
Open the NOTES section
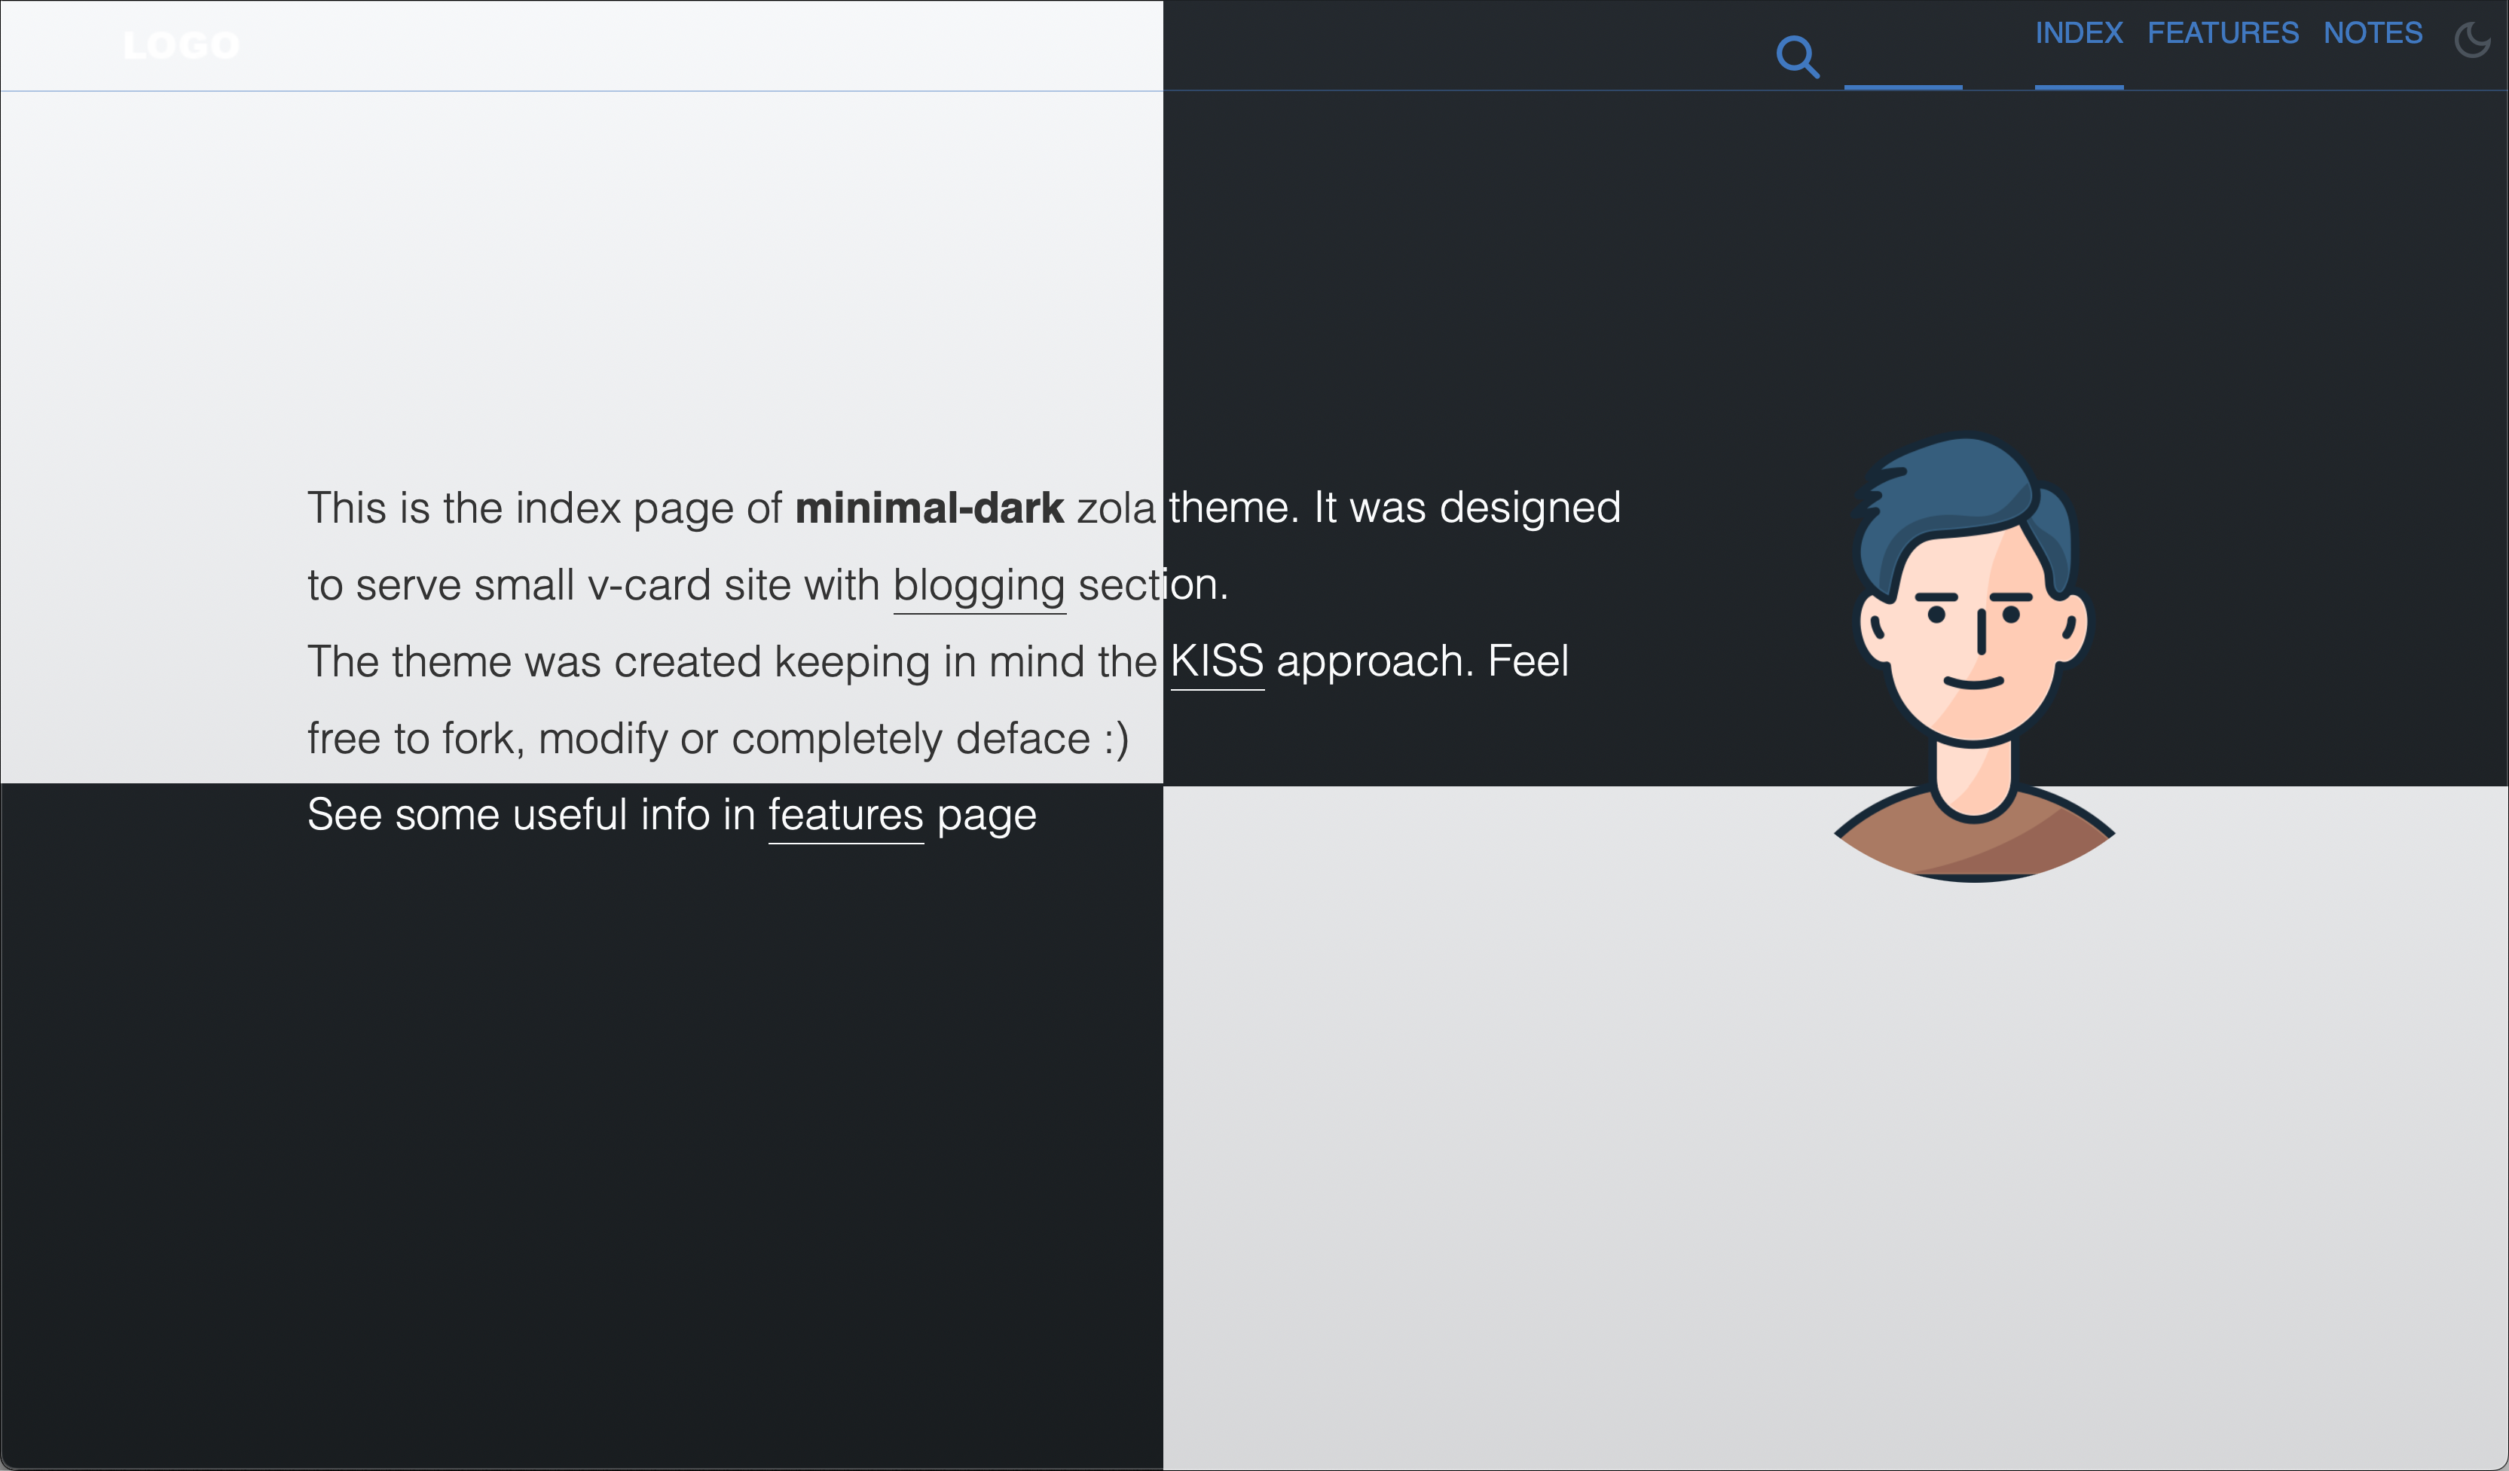coord(2375,33)
